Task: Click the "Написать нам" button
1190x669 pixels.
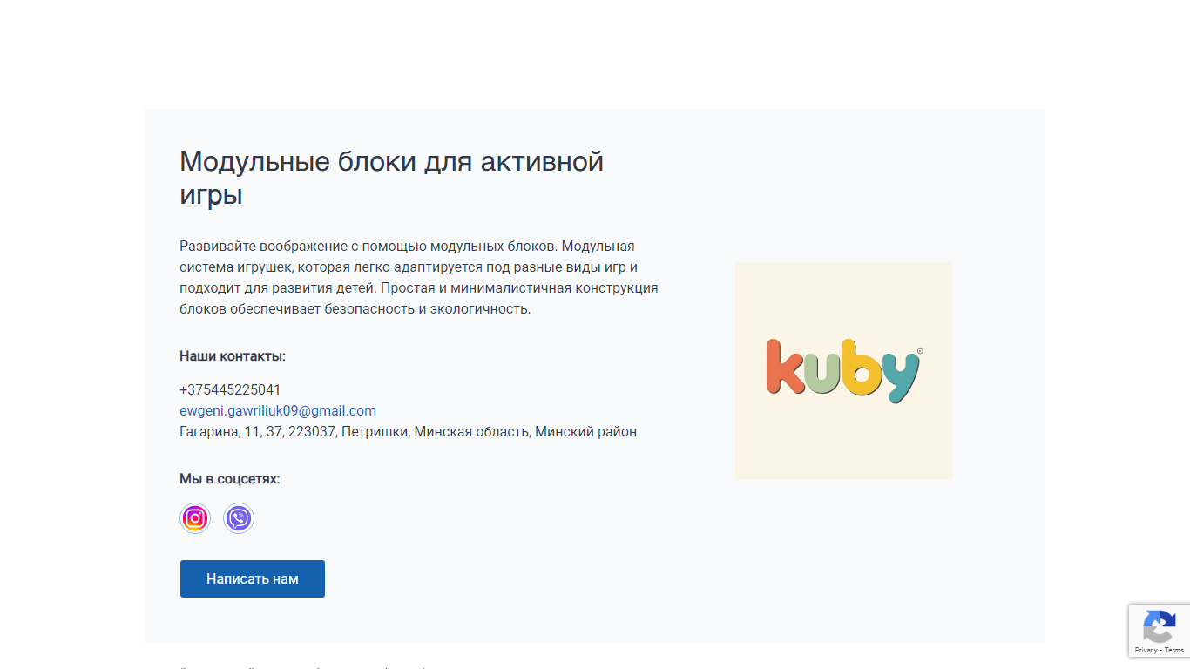Action: pos(253,578)
